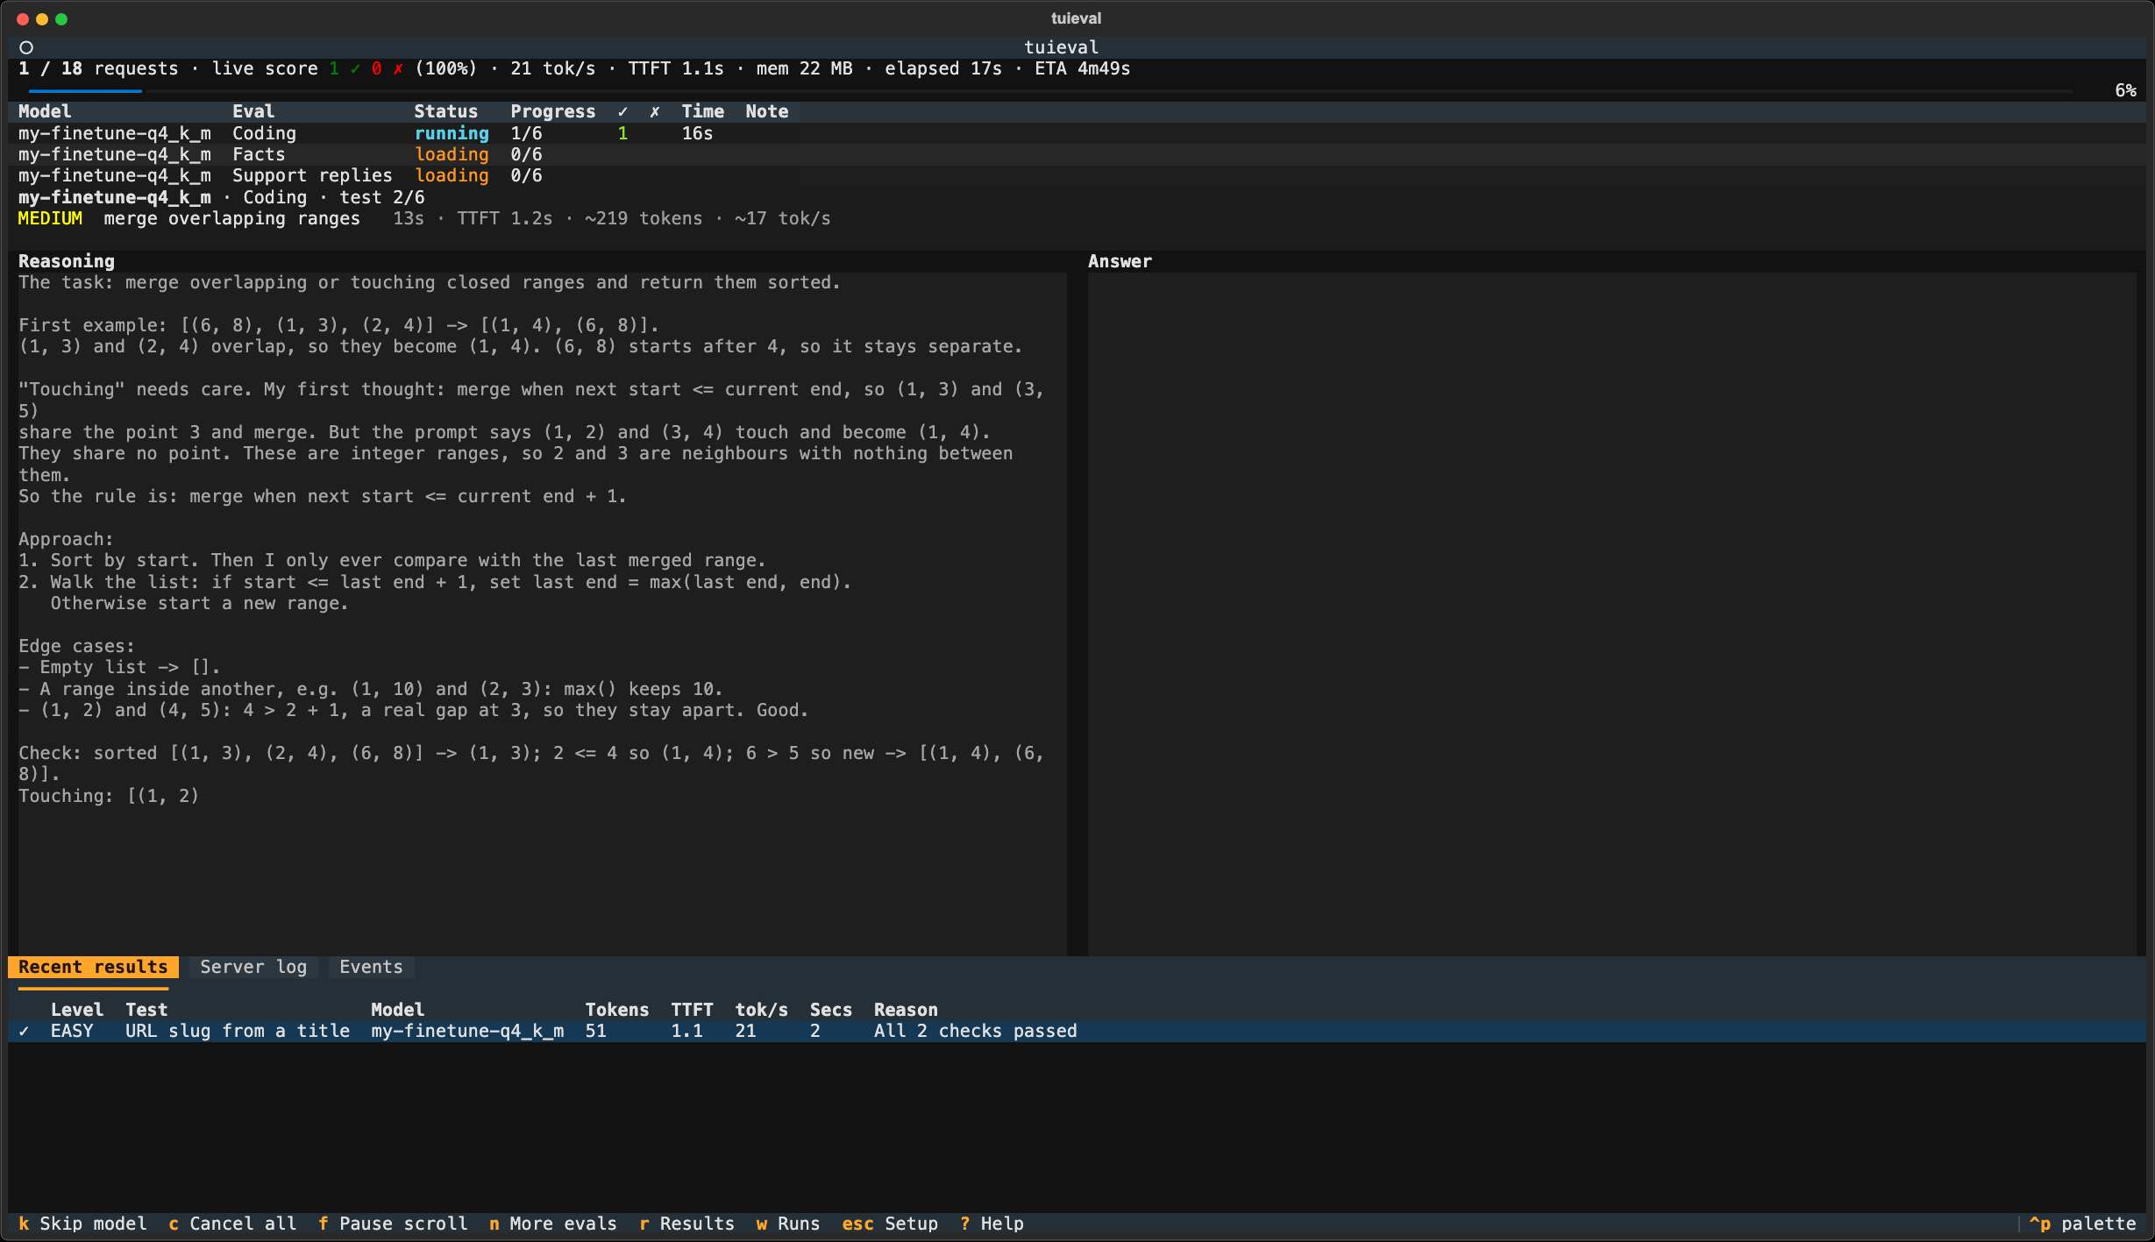Click the ETA 4m49s status entry
The width and height of the screenshot is (2155, 1242).
point(1082,68)
